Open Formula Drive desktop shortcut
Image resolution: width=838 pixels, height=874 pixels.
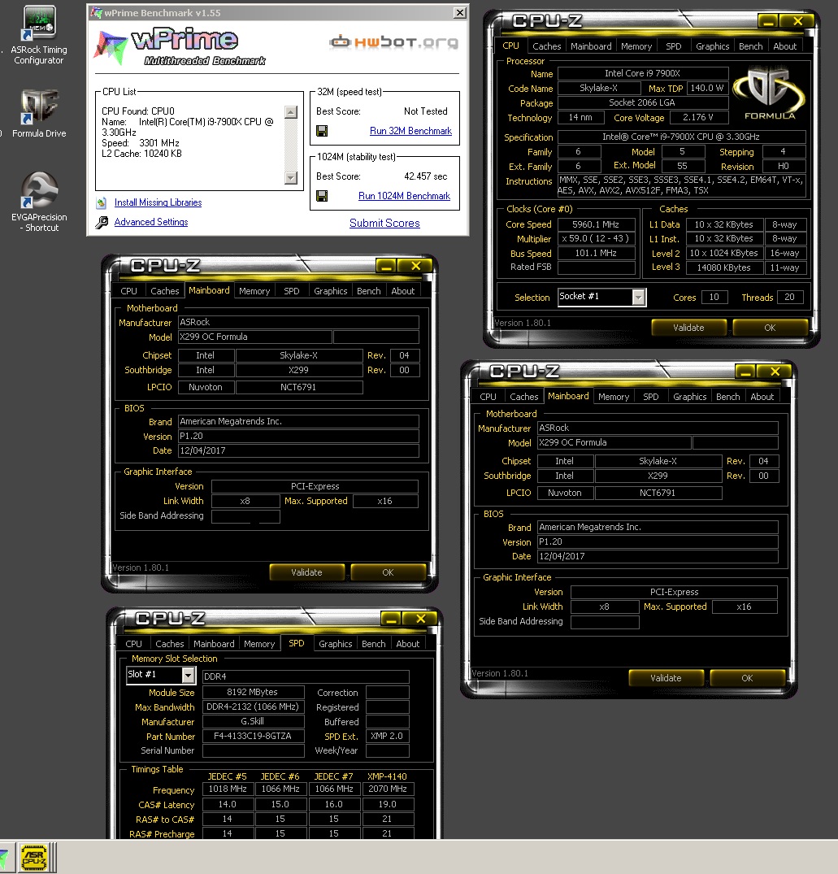click(x=38, y=115)
